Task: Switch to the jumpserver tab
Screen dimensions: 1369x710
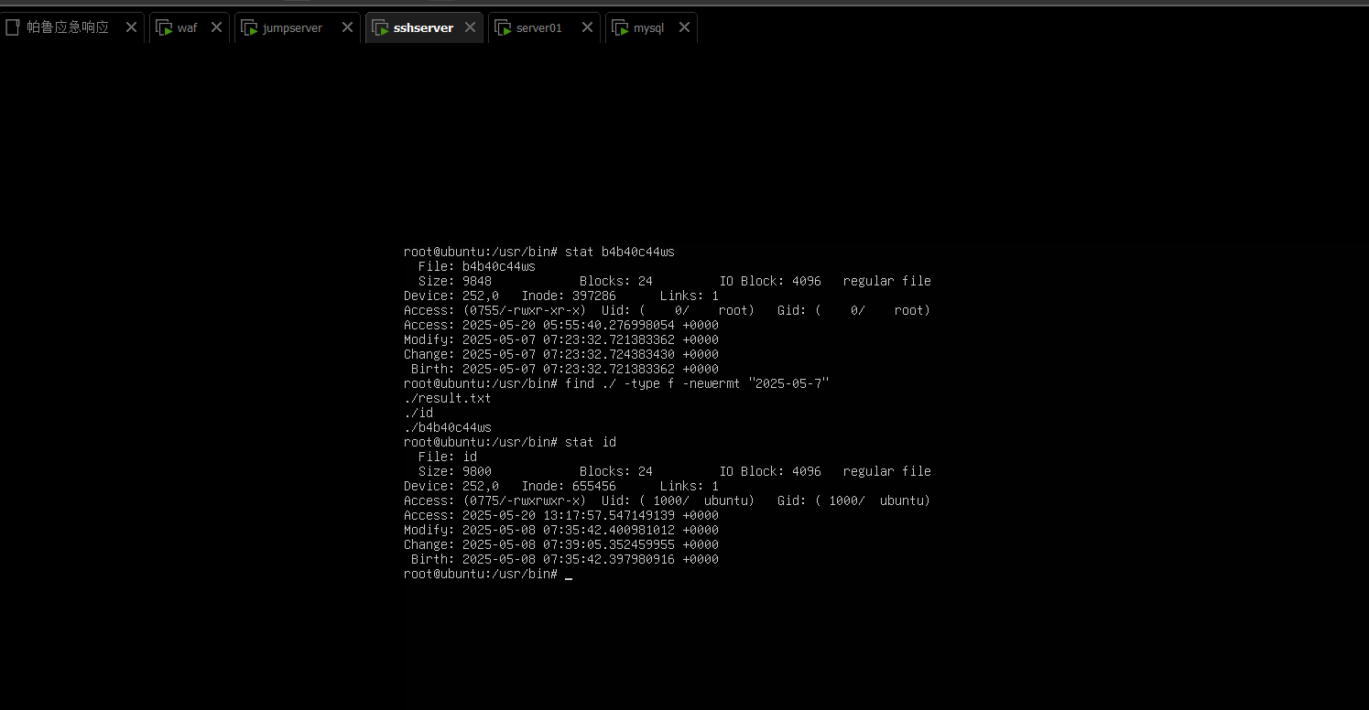Action: coord(292,28)
